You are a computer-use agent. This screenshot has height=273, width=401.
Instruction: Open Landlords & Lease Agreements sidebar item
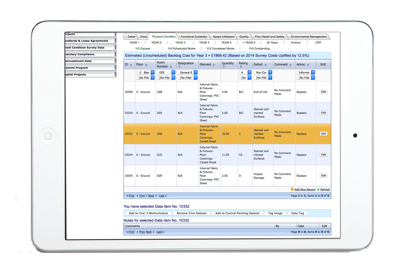point(90,41)
